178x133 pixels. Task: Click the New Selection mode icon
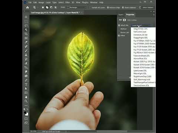click(43, 7)
